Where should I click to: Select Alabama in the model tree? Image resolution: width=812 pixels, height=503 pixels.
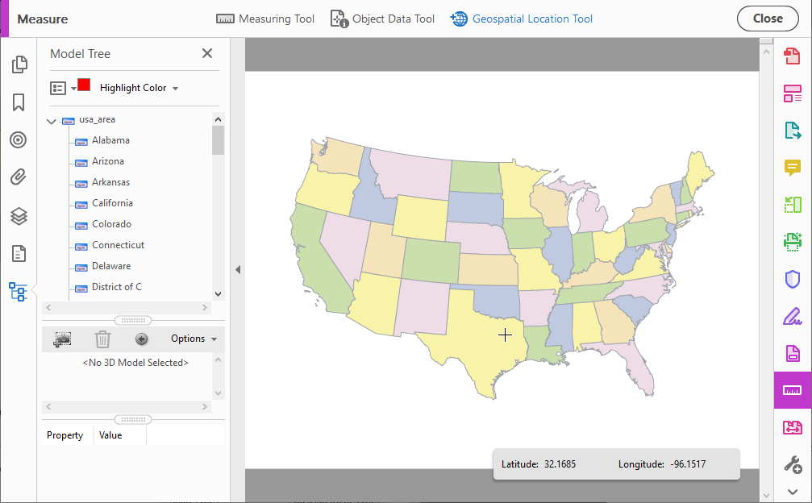110,140
